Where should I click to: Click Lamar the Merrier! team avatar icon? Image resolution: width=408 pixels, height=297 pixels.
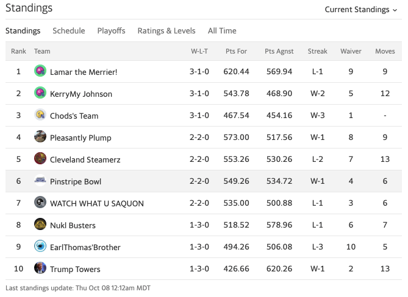[x=40, y=71]
